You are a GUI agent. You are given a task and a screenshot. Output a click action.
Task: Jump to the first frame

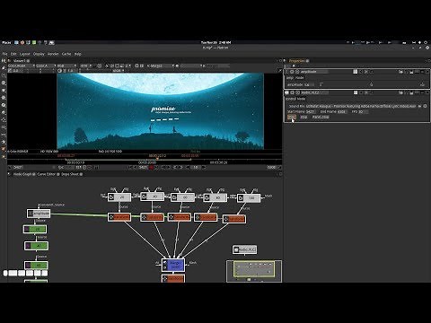[131, 168]
